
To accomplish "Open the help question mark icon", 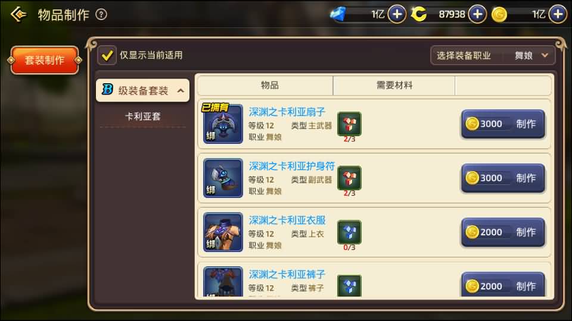I will 101,14.
